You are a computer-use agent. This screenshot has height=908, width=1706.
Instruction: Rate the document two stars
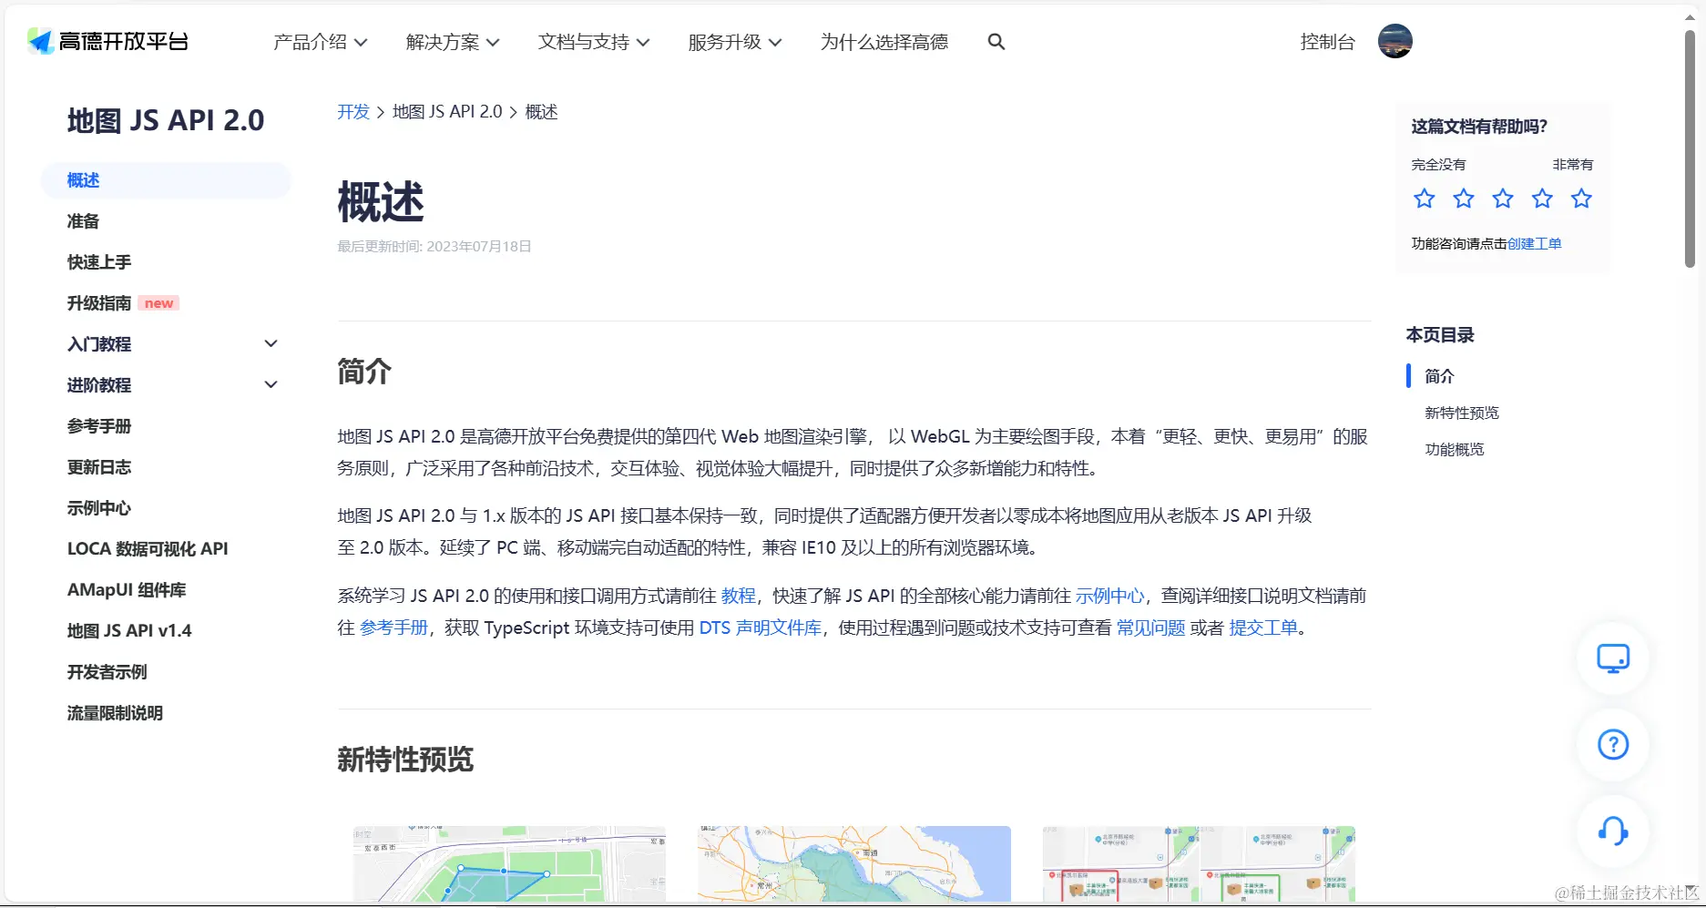tap(1463, 199)
